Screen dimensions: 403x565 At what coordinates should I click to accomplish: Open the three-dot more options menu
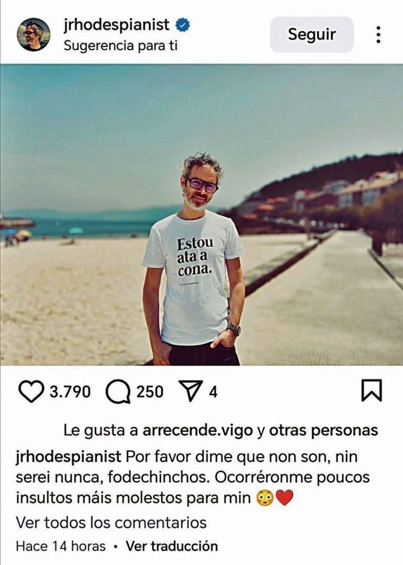click(378, 35)
